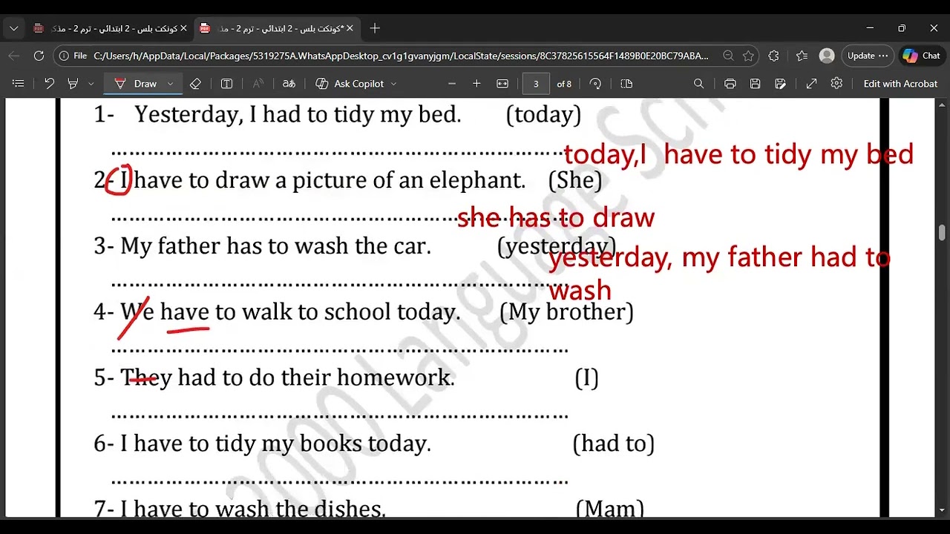Click the Print icon
Image resolution: width=950 pixels, height=534 pixels.
click(x=730, y=84)
